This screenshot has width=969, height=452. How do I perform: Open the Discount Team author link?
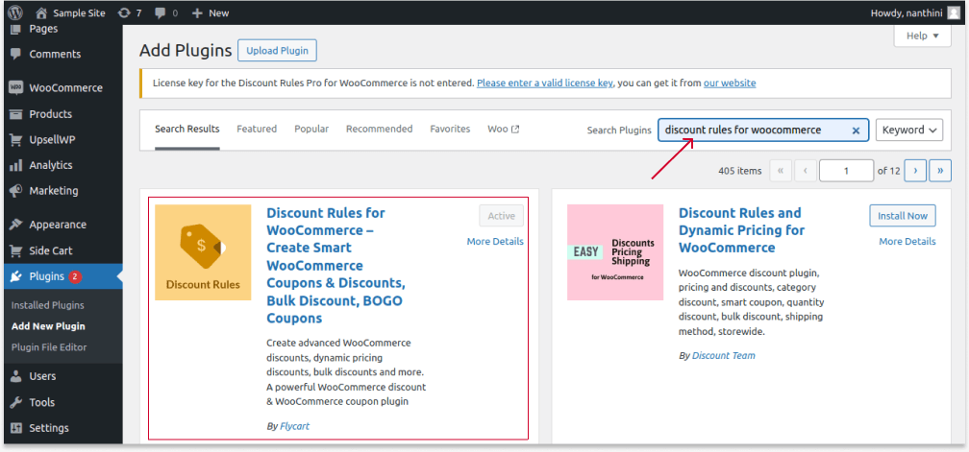pyautogui.click(x=724, y=355)
